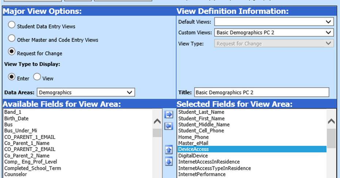
Task: Select Student Data Entry Views radio button
Action: click(12, 26)
